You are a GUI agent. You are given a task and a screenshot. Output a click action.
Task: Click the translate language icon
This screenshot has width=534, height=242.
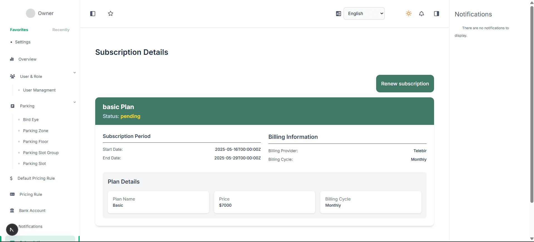tap(339, 14)
